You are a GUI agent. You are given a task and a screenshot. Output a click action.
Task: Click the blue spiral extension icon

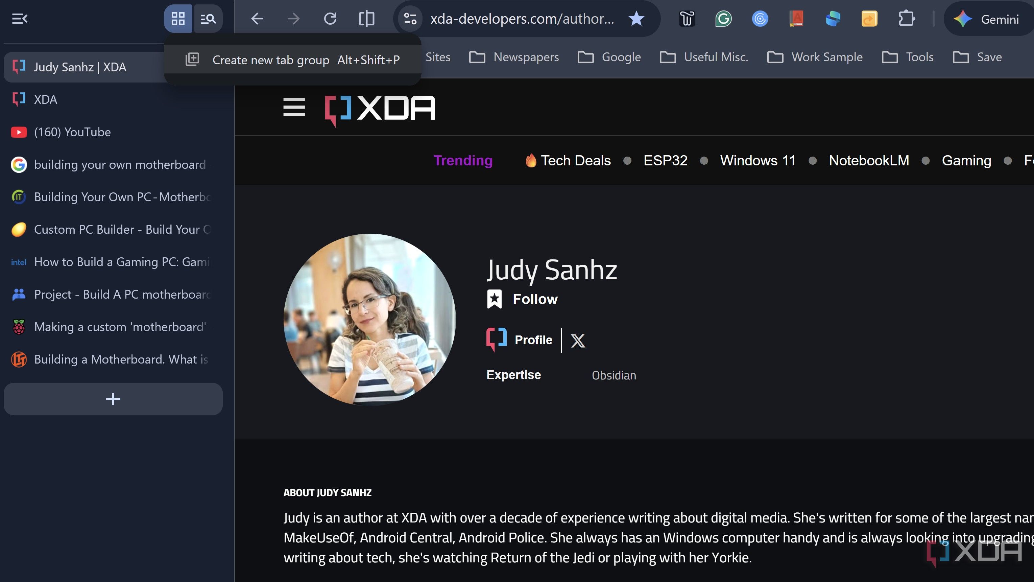coord(760,19)
